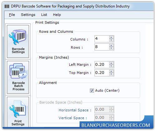Open the Help menu
This screenshot has height=131, width=156.
57,15
